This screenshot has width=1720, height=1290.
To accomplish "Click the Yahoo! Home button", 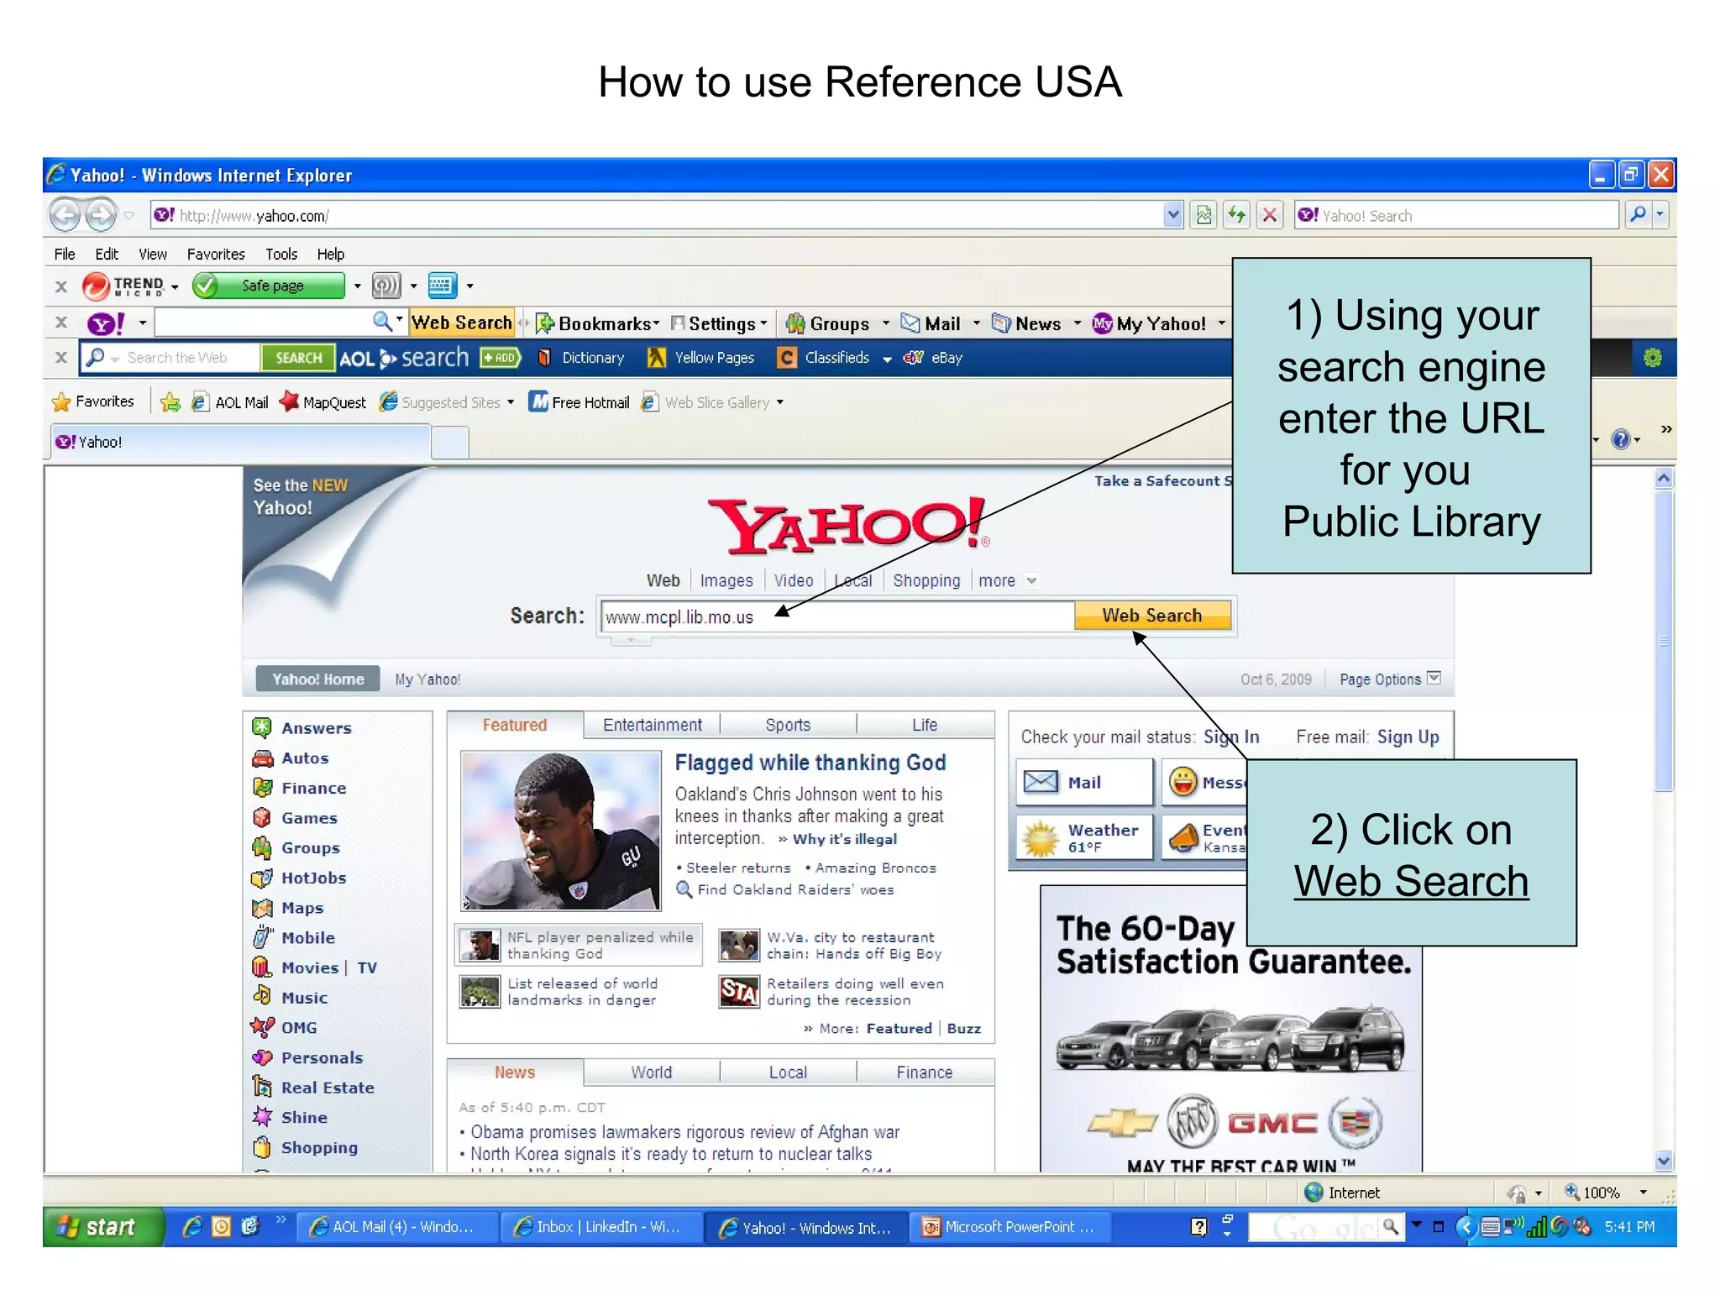I will 317,679.
